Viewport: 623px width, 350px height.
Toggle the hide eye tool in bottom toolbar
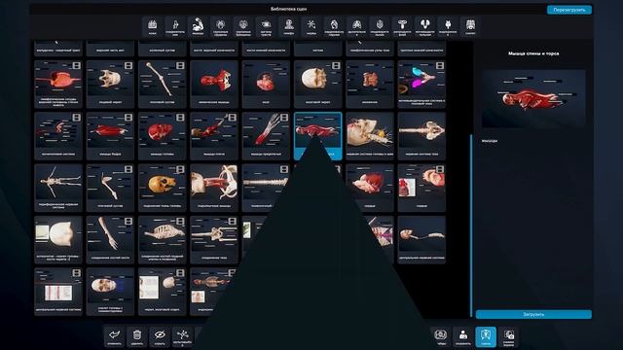[x=160, y=336]
